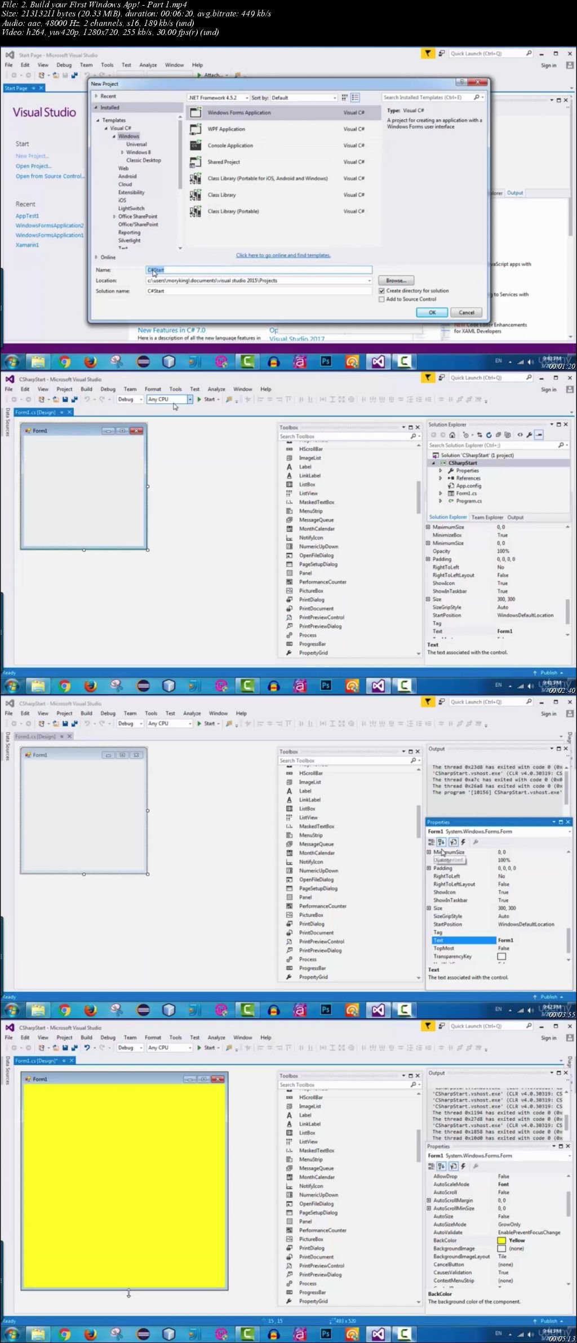Click the magnifier in Search Solution Explorer box
The width and height of the screenshot is (577, 1343).
click(561, 445)
